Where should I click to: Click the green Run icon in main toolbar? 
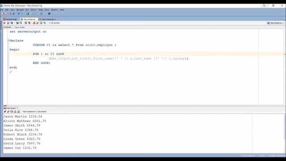click(28, 13)
